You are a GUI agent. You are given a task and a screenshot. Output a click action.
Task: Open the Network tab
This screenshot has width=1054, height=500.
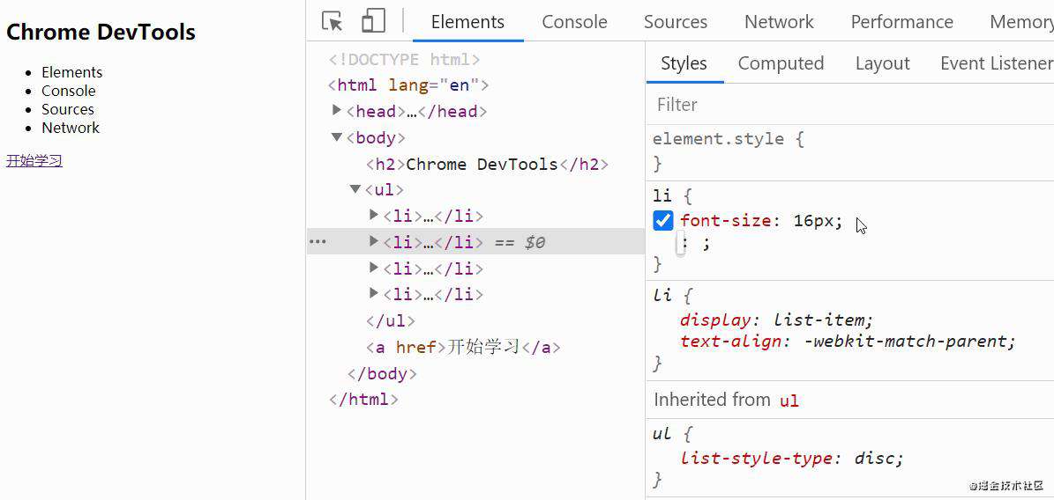(779, 21)
